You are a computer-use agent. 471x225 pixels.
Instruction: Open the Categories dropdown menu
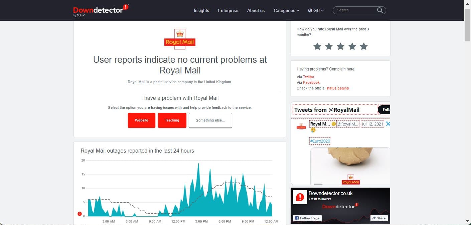286,10
